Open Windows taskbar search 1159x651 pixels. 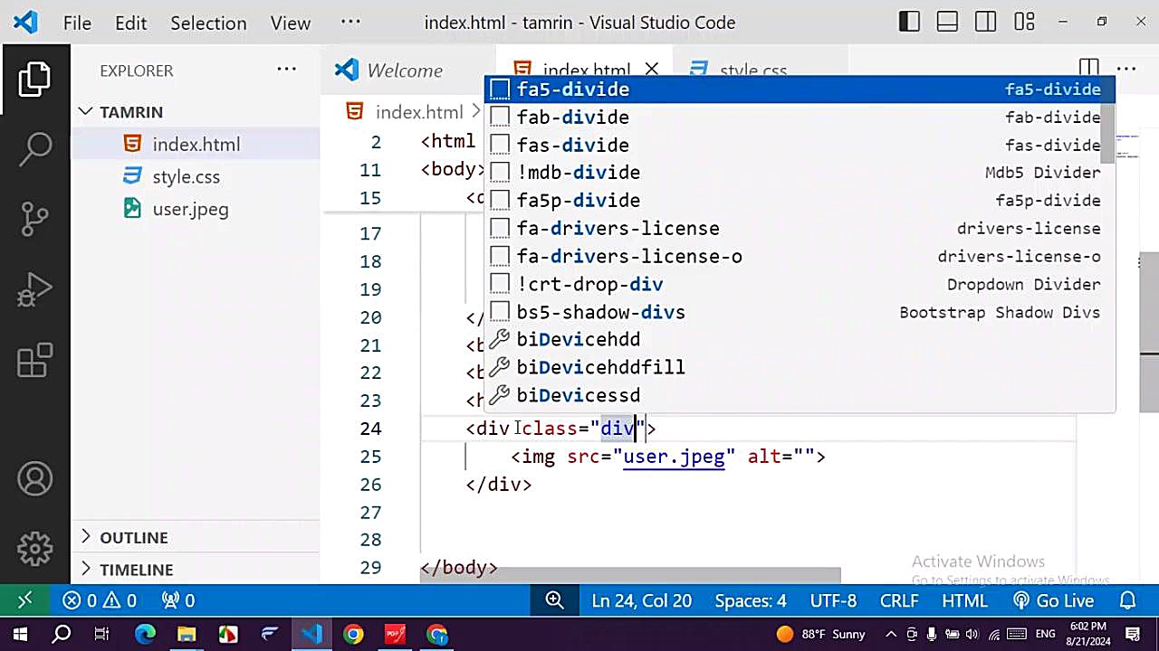[x=62, y=634]
